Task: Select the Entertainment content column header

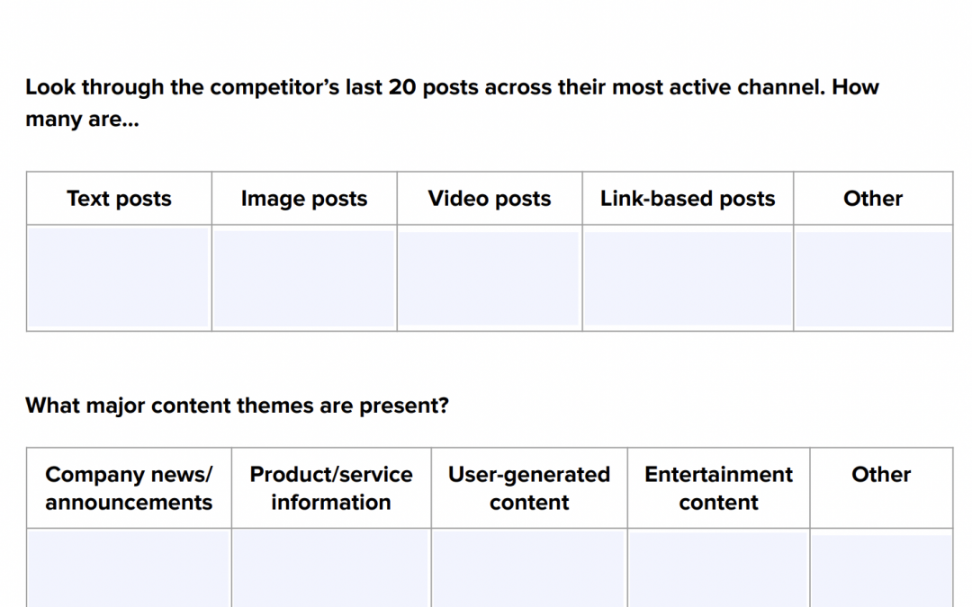Action: pos(719,487)
